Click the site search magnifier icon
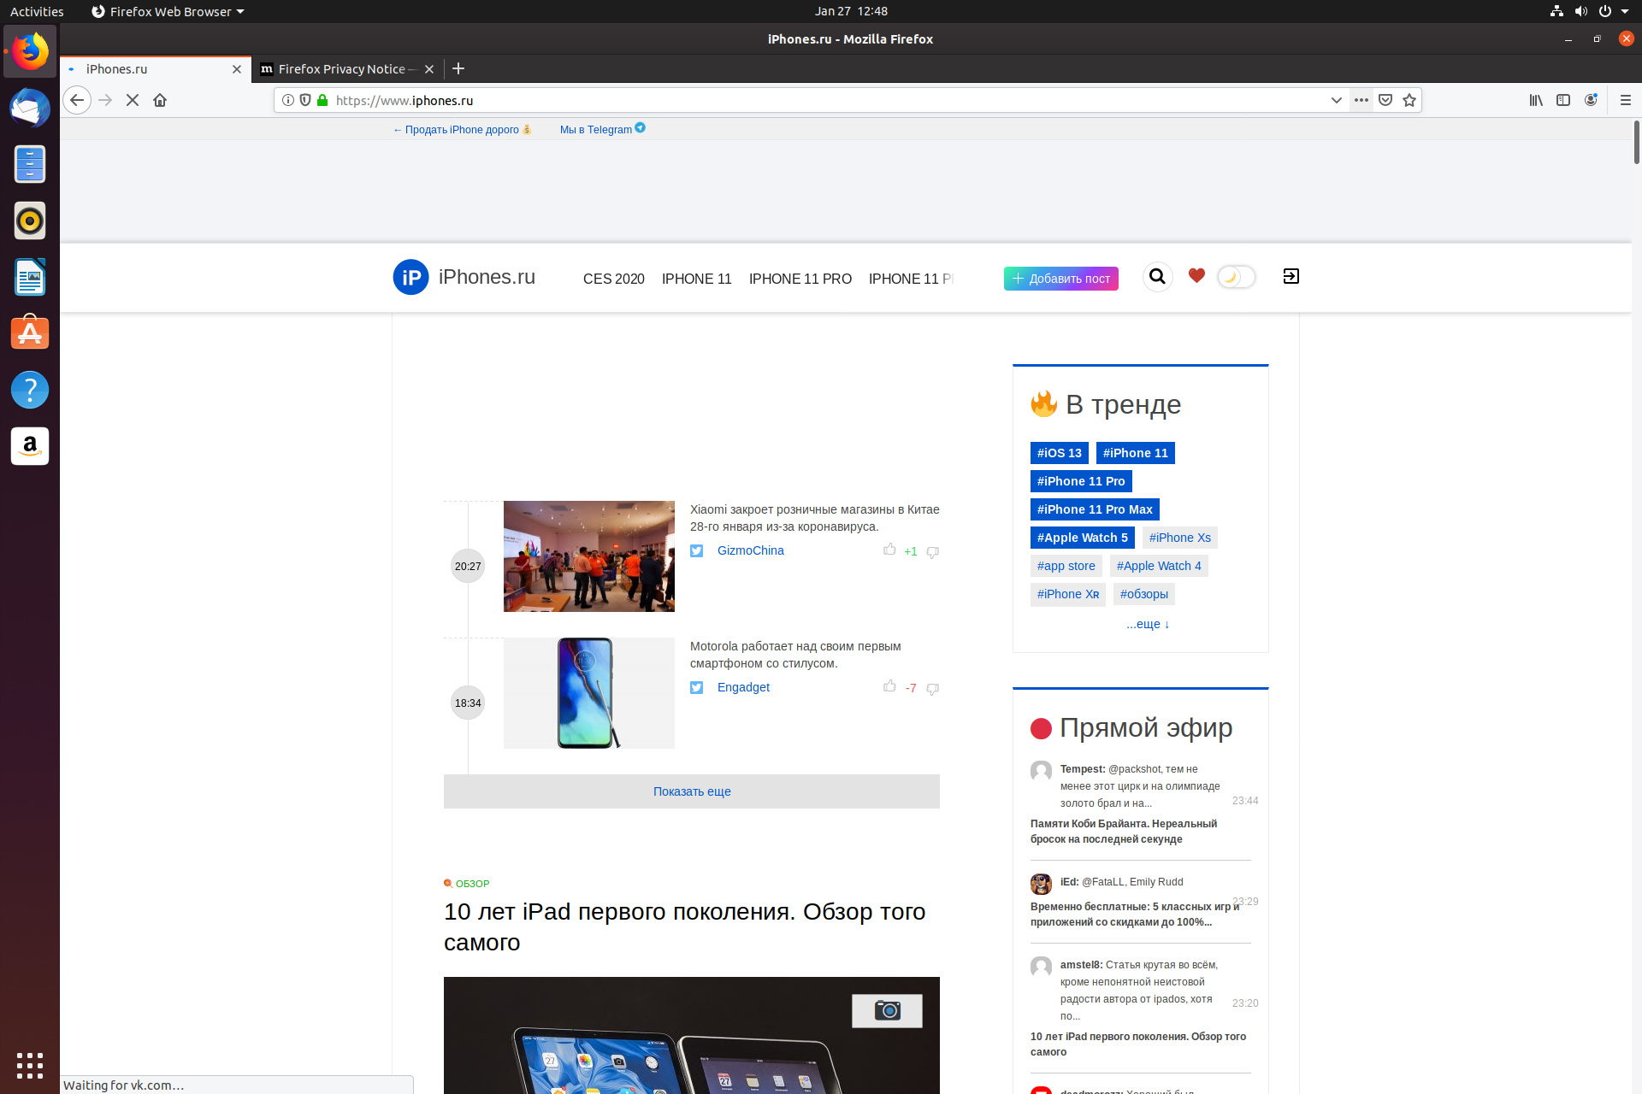This screenshot has height=1094, width=1642. (1157, 276)
